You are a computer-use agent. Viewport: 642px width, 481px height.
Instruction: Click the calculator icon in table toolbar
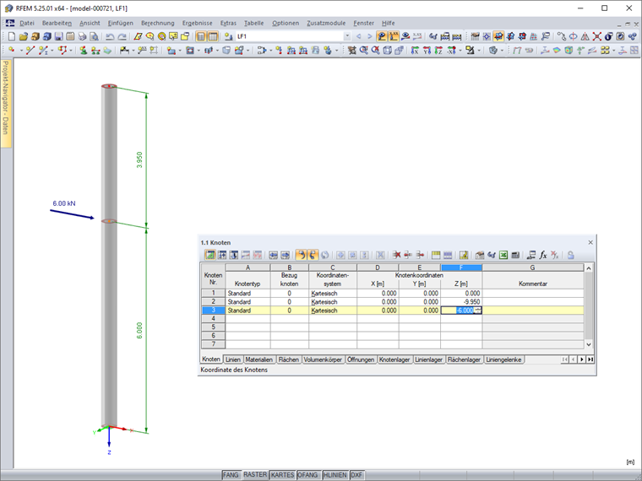click(x=515, y=255)
